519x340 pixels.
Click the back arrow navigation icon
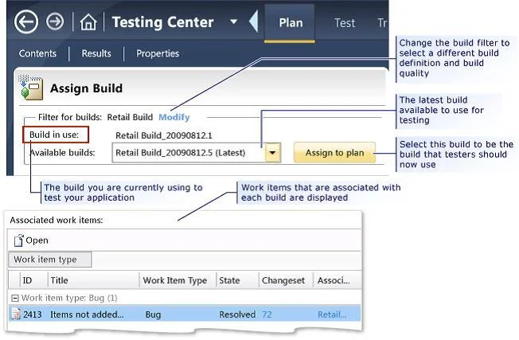(26, 21)
